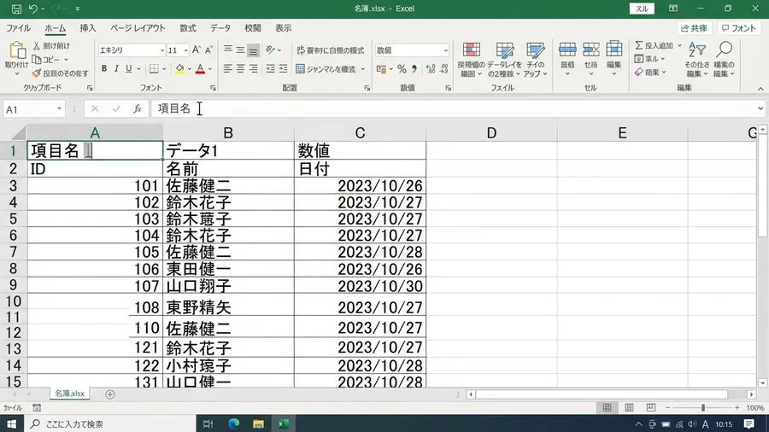The height and width of the screenshot is (432, 769).
Task: Open the ファイル menu tab
Action: pyautogui.click(x=19, y=28)
